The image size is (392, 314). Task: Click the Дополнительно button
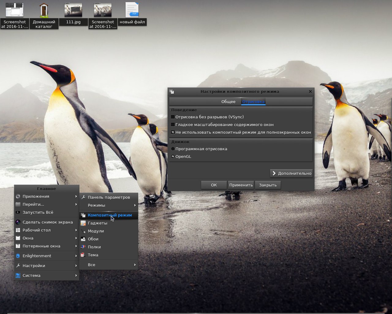(291, 174)
